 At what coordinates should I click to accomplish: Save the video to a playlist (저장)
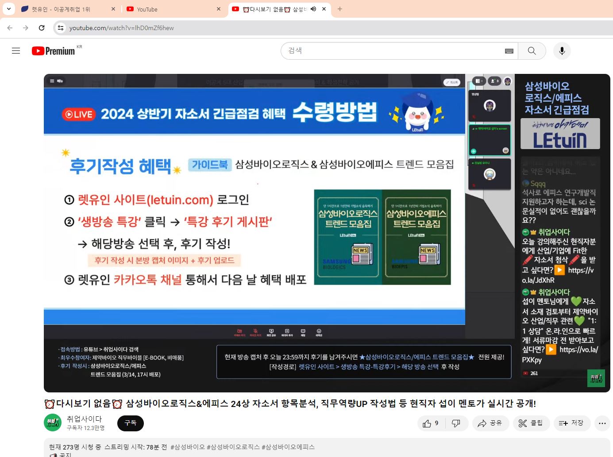571,423
